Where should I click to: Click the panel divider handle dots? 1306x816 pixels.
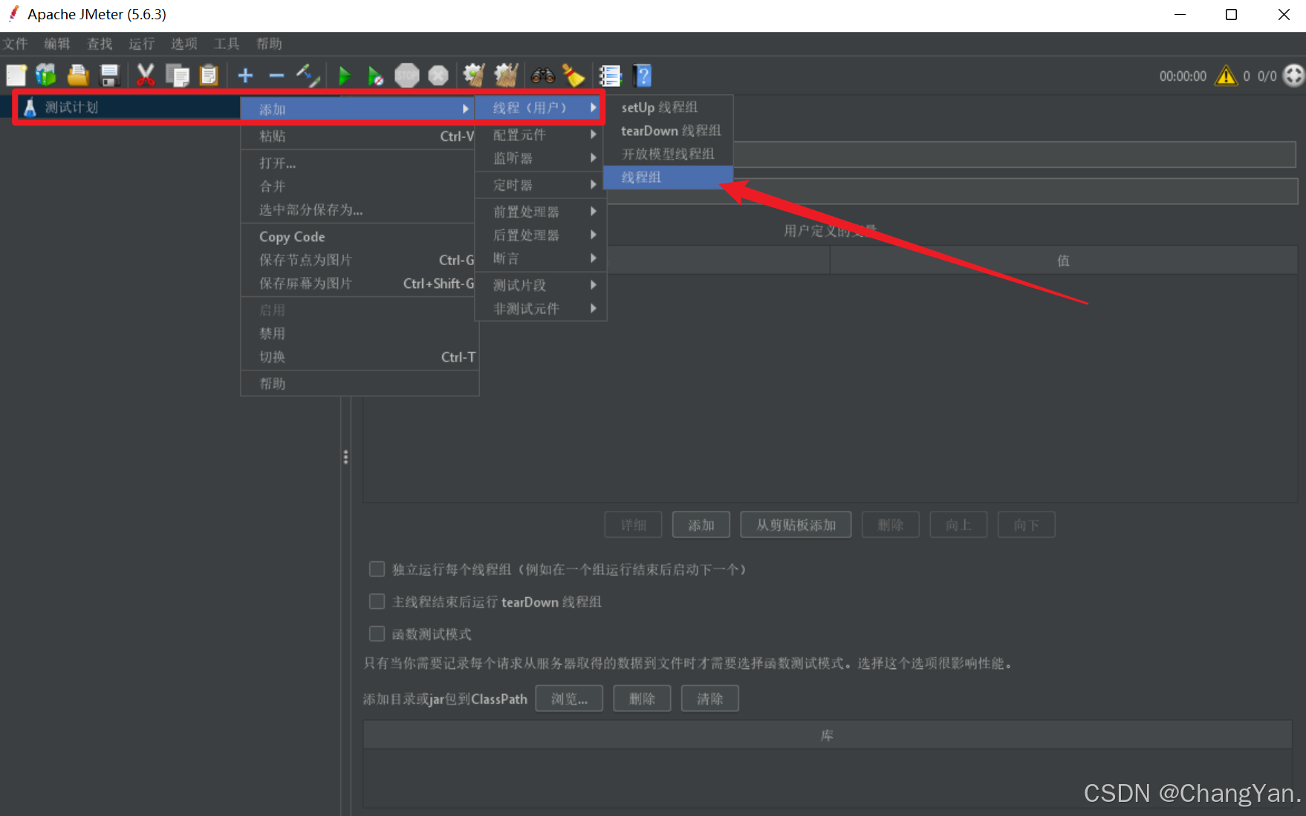[x=345, y=457]
